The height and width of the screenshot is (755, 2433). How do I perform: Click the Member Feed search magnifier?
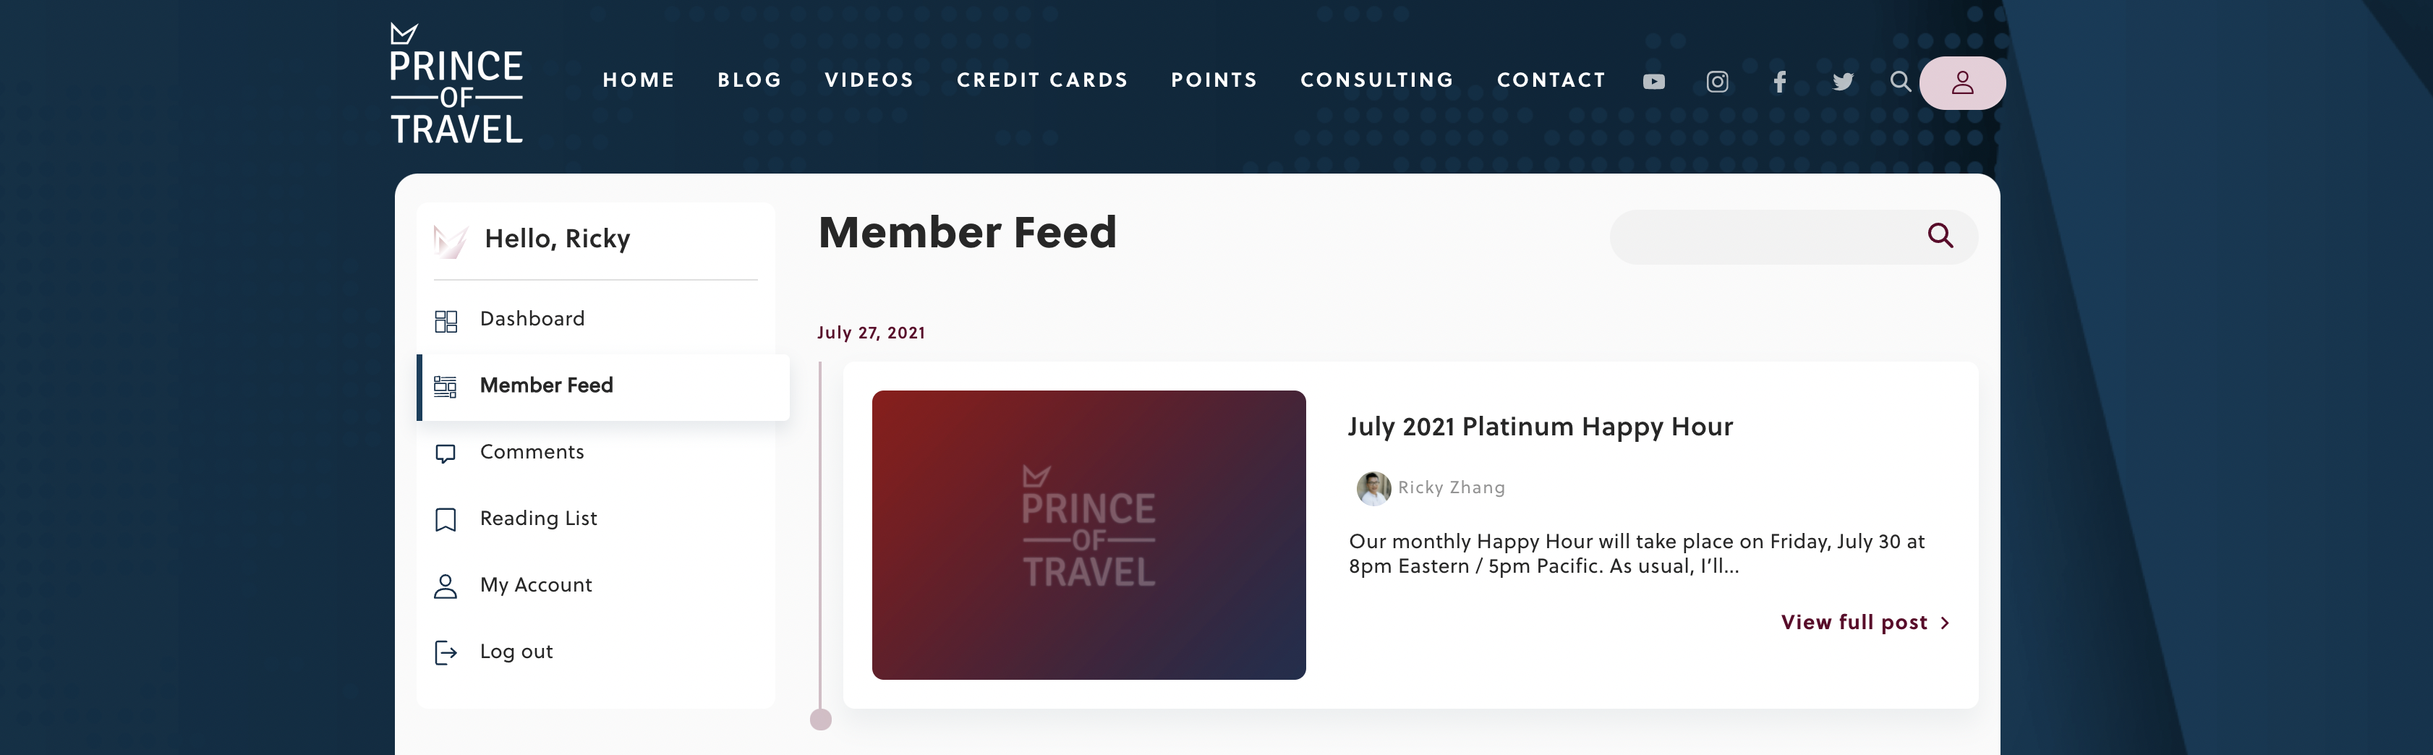click(1940, 235)
